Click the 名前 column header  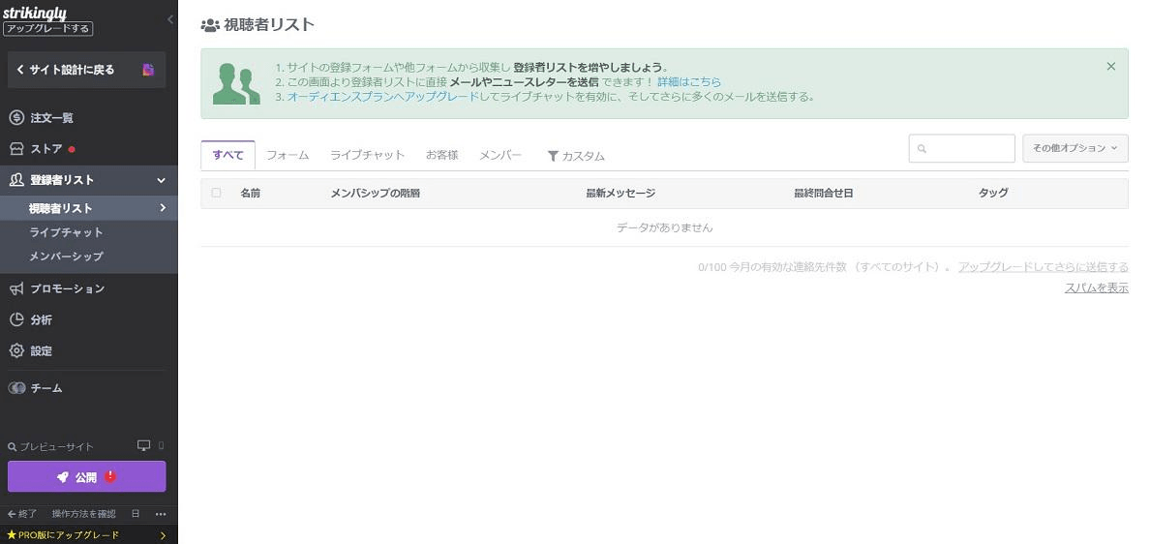[250, 194]
